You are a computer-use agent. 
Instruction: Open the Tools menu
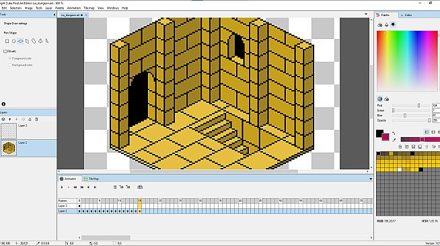(x=39, y=8)
